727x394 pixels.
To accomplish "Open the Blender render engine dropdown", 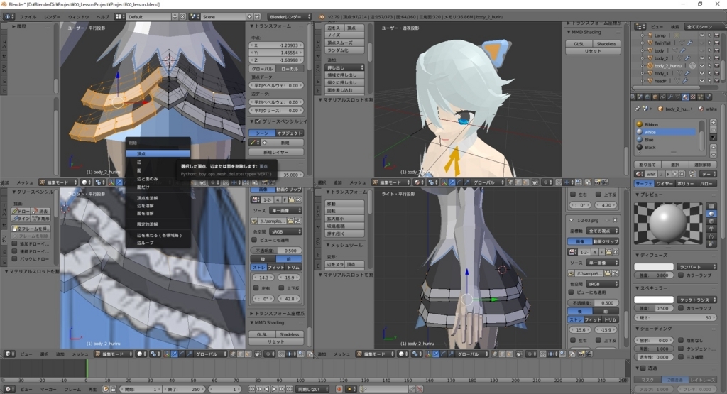I will 290,17.
